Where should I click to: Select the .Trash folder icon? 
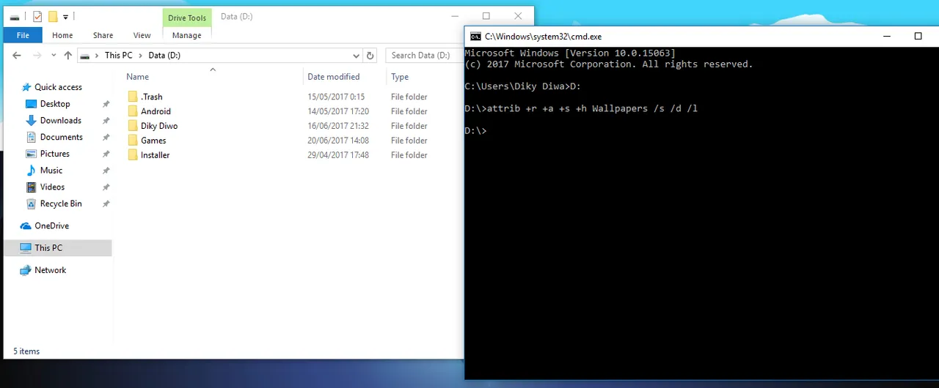pos(133,97)
